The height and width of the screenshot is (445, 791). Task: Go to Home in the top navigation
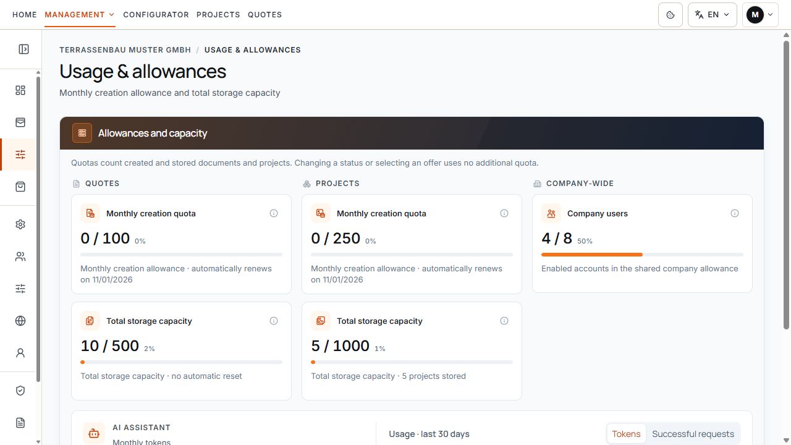(x=25, y=14)
